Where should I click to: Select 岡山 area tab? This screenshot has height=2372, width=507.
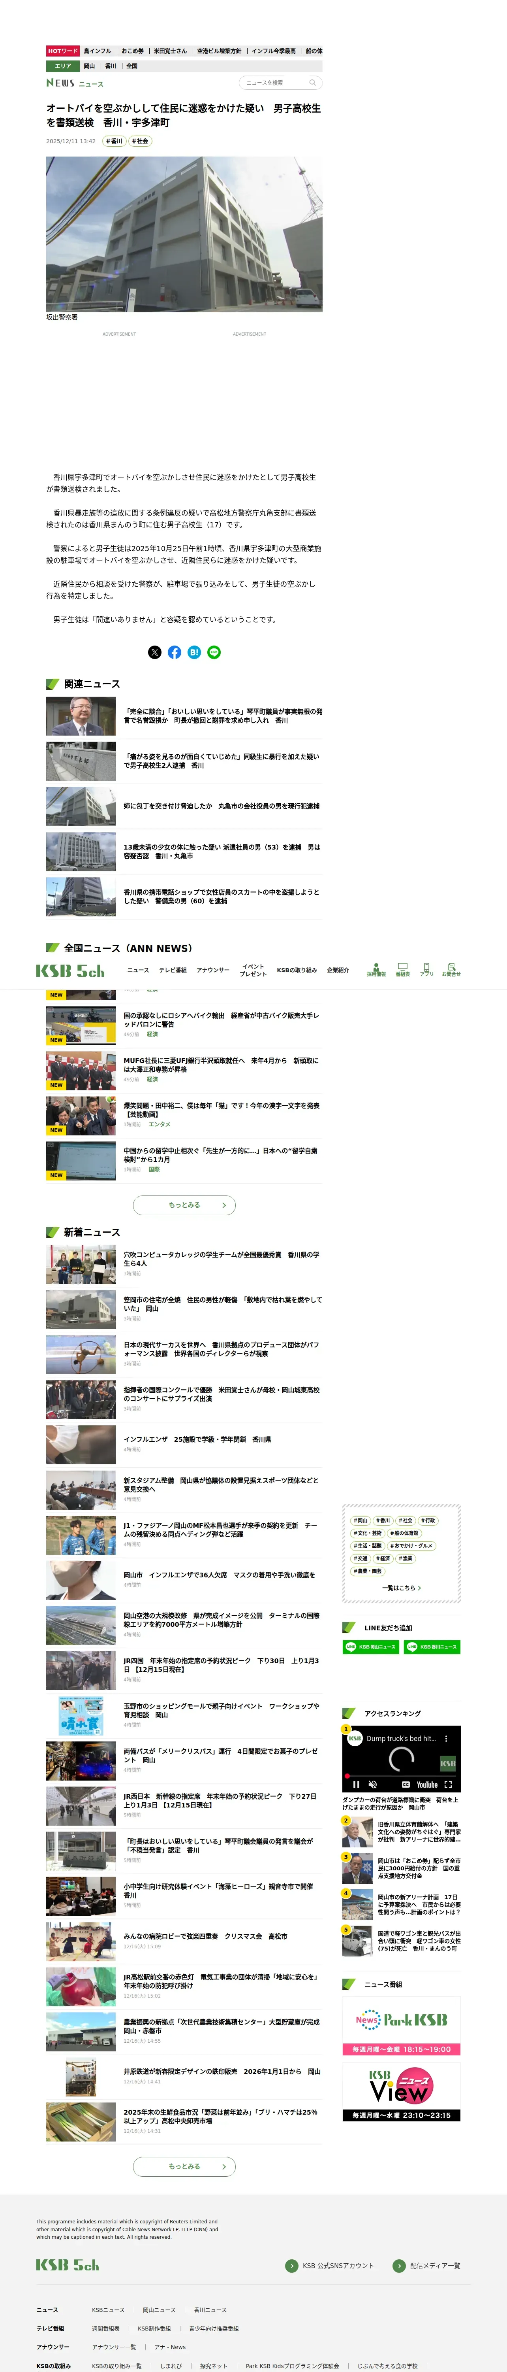pyautogui.click(x=89, y=66)
